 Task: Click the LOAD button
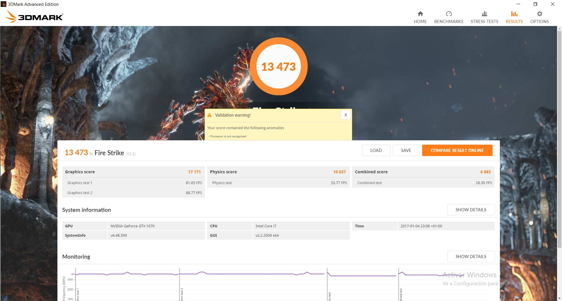click(x=376, y=150)
